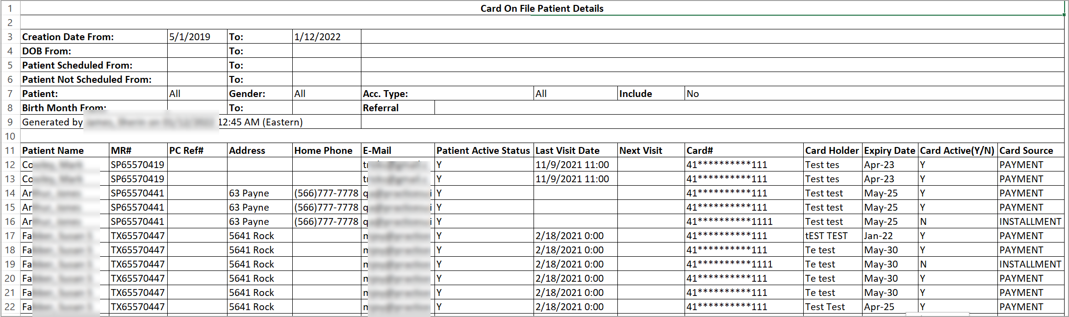Select the "Last Visit Date" header cell
Screen dimensions: 1069x317
tap(567, 150)
